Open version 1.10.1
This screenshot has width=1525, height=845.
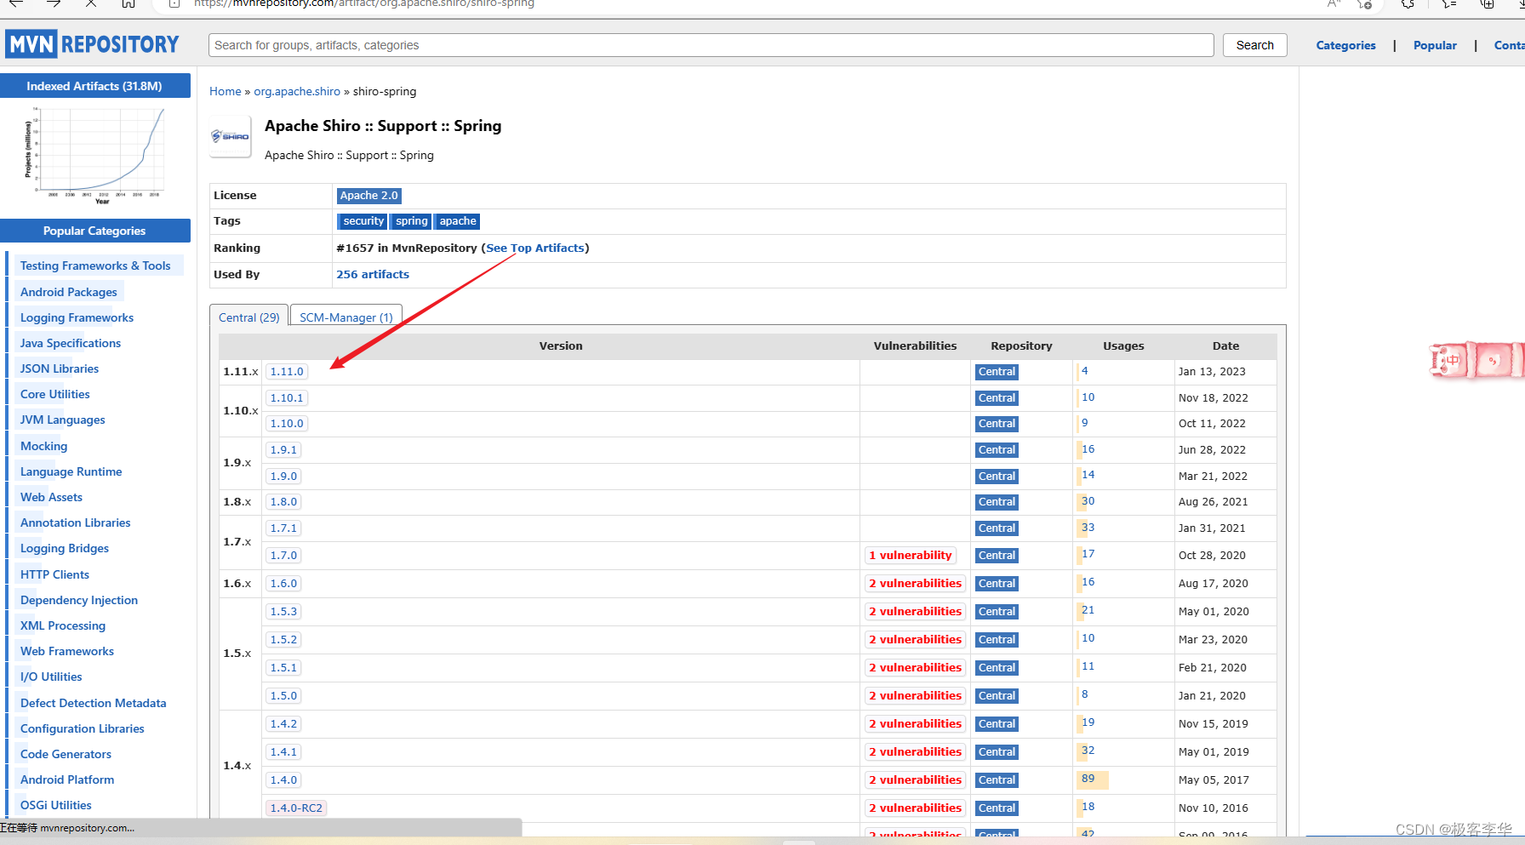click(287, 398)
